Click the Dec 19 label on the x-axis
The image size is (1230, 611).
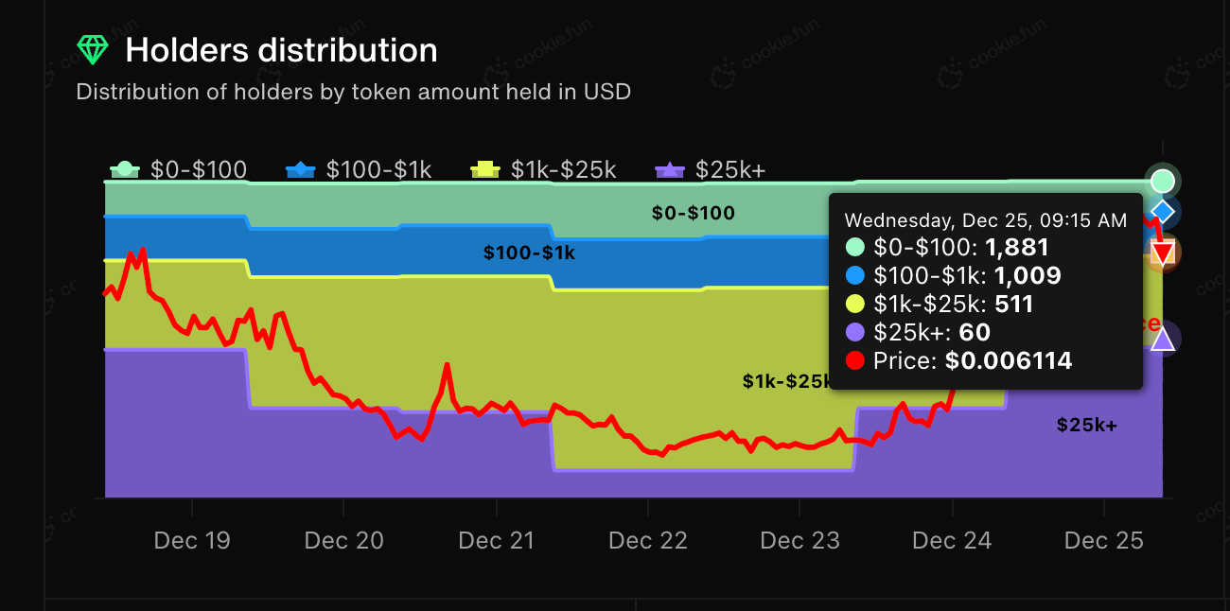click(x=191, y=541)
